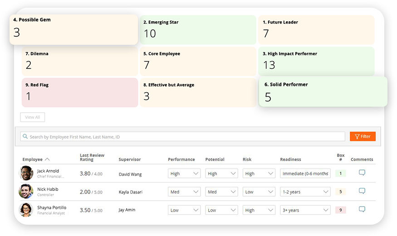Open comments for Shayna Portillo

(x=362, y=209)
